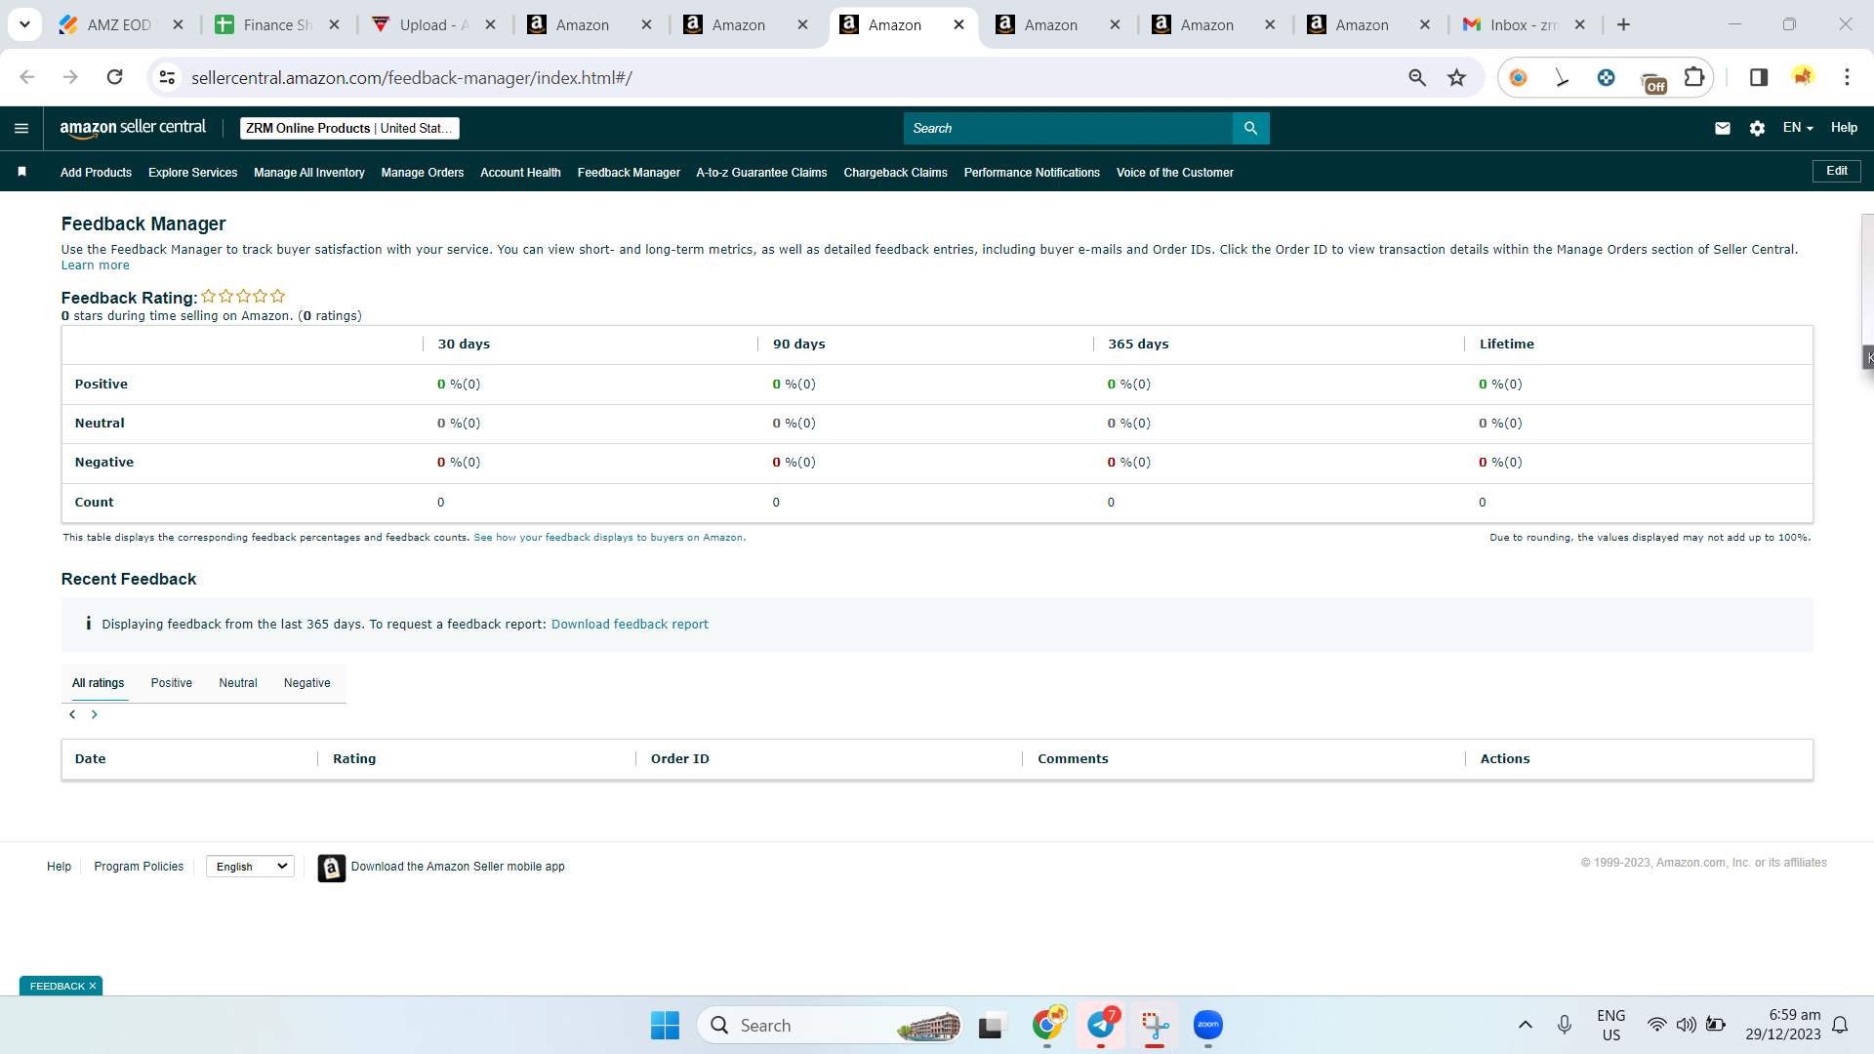Bookmark this page with the star icon
The height and width of the screenshot is (1054, 1874).
coord(1456,78)
